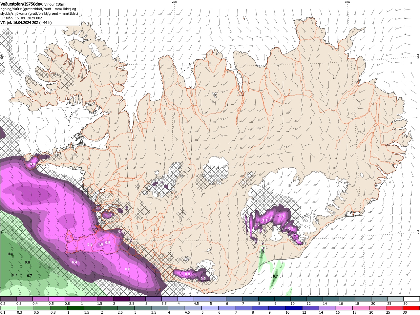Click the upper scale swatch between 4 and 4.5
The width and height of the screenshot is (420, 315).
tap(186, 299)
